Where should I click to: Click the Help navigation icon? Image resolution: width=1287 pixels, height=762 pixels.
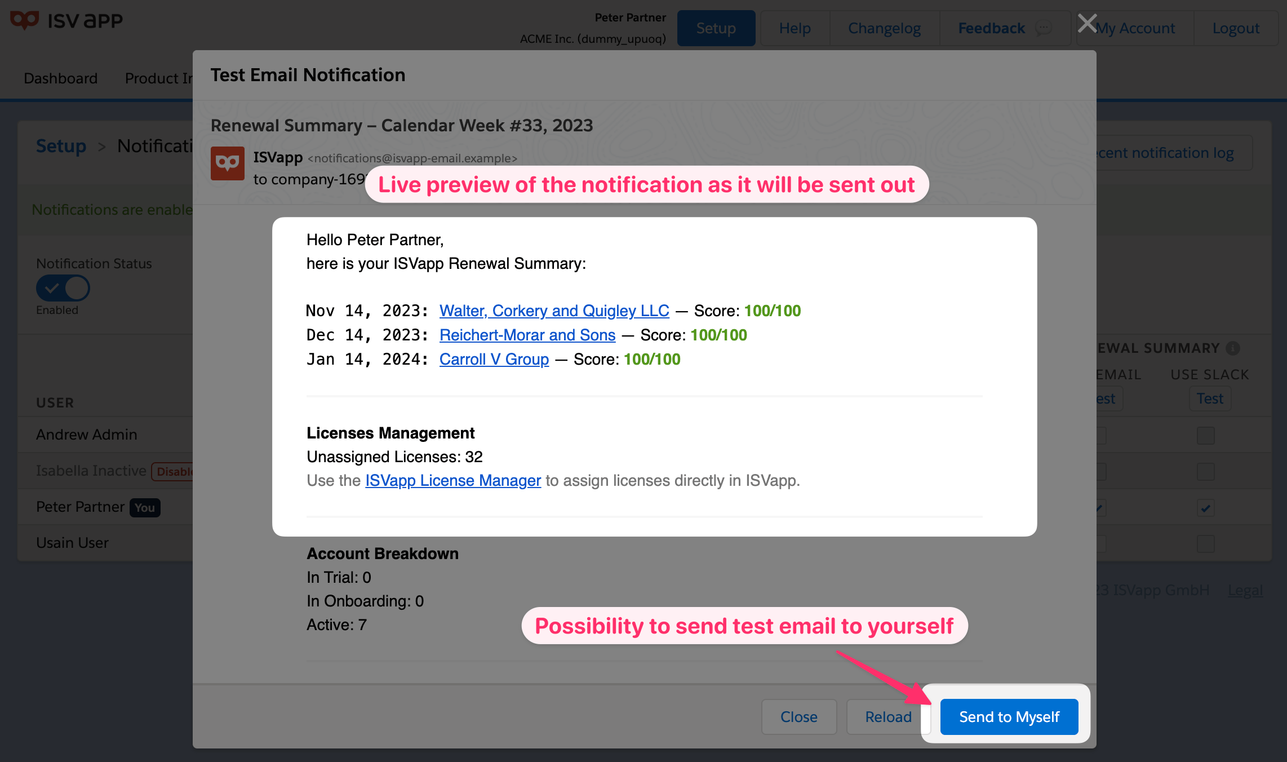click(795, 28)
